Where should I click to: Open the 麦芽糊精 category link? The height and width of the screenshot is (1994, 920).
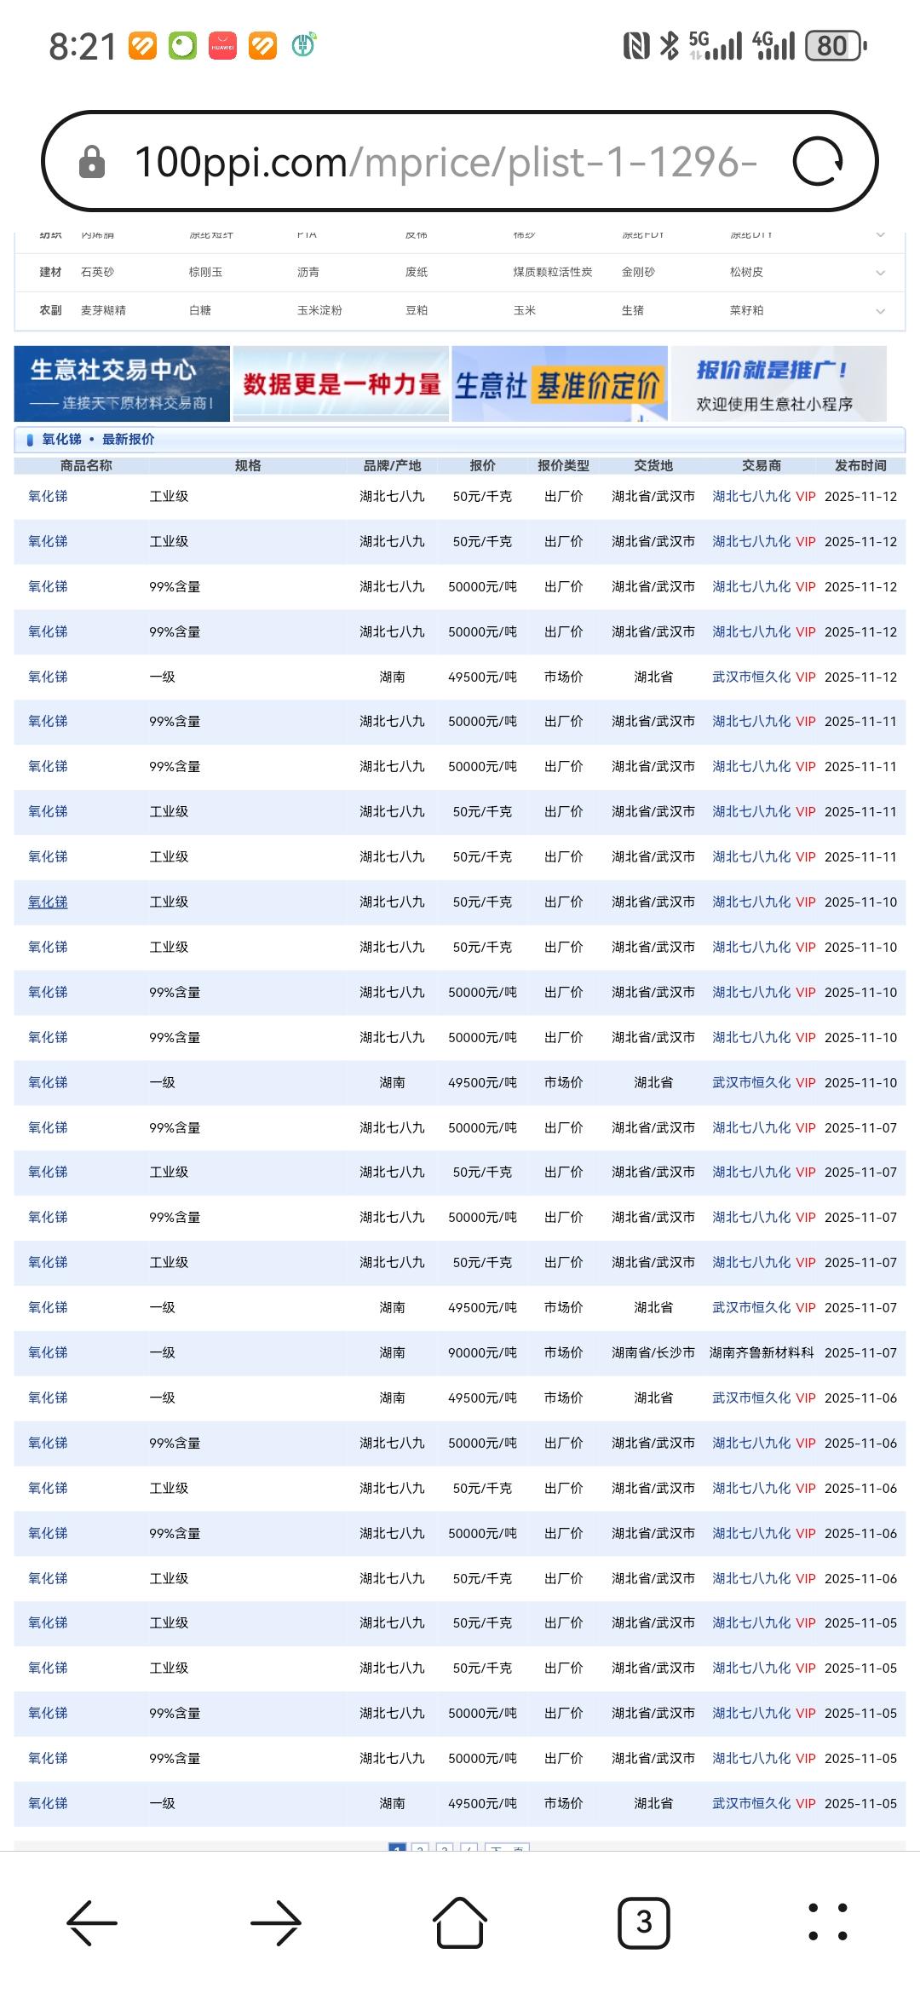[x=103, y=310]
